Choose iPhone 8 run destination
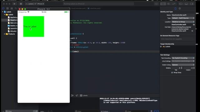 40,4
